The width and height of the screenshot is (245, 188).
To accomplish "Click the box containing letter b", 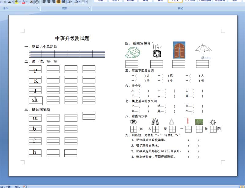I will pyautogui.click(x=35, y=129).
